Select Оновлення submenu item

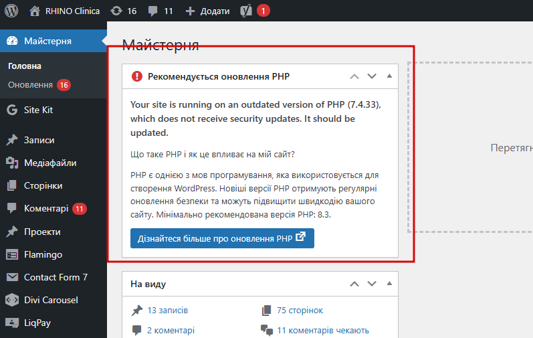[30, 85]
